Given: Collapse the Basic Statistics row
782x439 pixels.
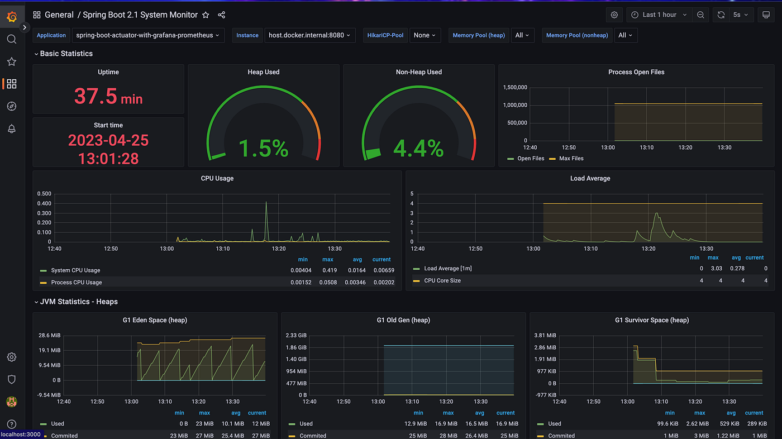Looking at the screenshot, I should (x=66, y=54).
